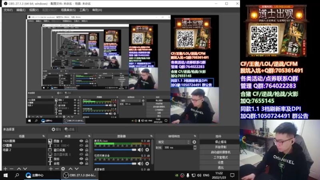Mute the 麦克风/Aux channel via its speaker icon
The height and width of the screenshot is (180, 320).
pyautogui.click(x=140, y=150)
